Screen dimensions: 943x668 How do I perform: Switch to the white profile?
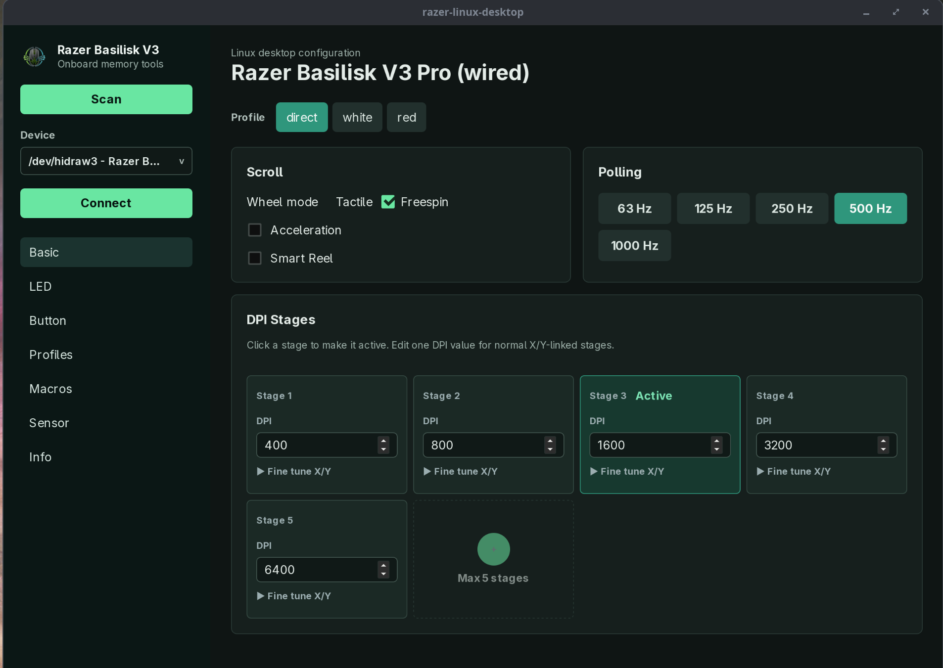pyautogui.click(x=357, y=117)
